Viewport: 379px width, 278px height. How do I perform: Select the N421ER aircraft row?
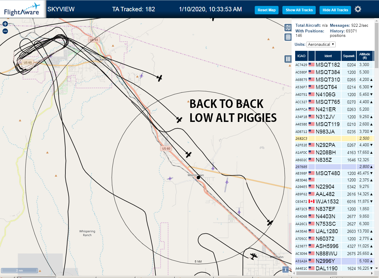click(x=334, y=109)
